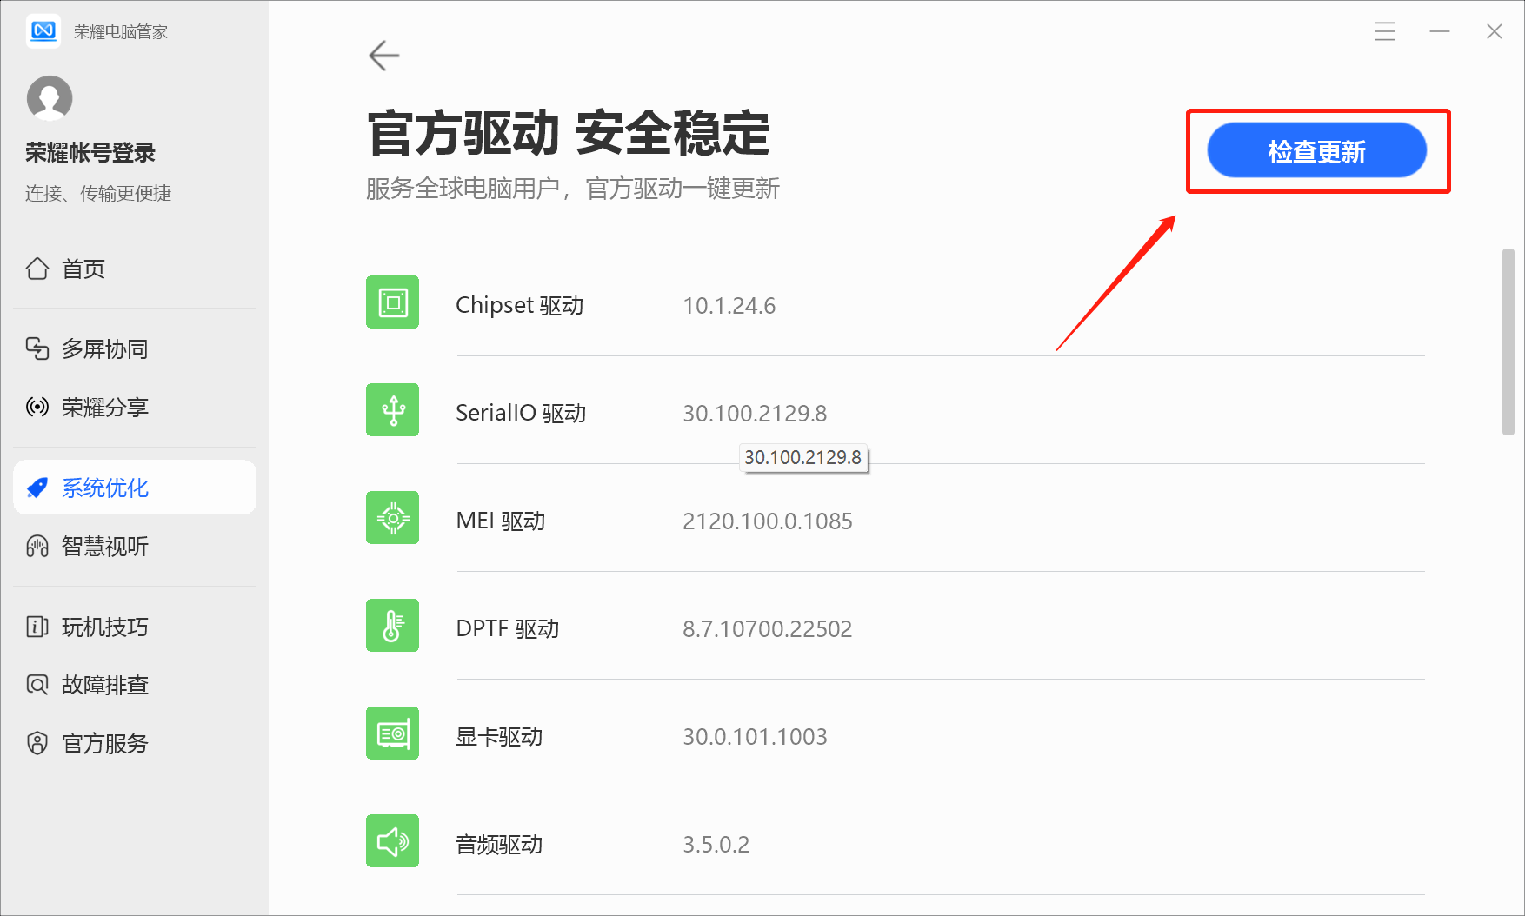Image resolution: width=1525 pixels, height=916 pixels.
Task: Click the Chipset driver green icon
Action: pos(392,302)
